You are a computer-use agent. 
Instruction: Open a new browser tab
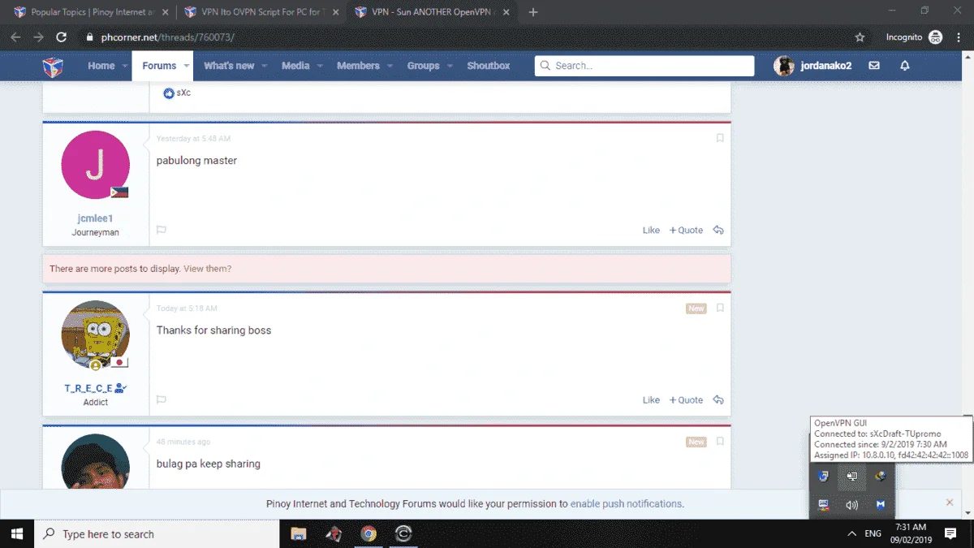pyautogui.click(x=533, y=13)
